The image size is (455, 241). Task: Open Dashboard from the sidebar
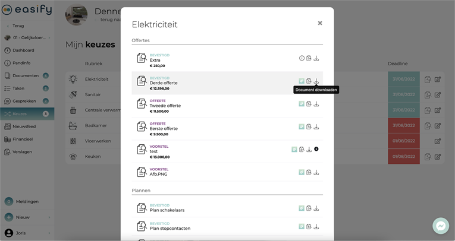tap(24, 50)
